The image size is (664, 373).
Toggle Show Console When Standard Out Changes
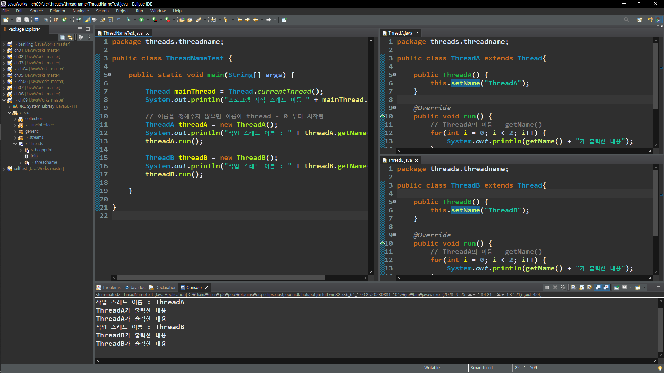[598, 287]
